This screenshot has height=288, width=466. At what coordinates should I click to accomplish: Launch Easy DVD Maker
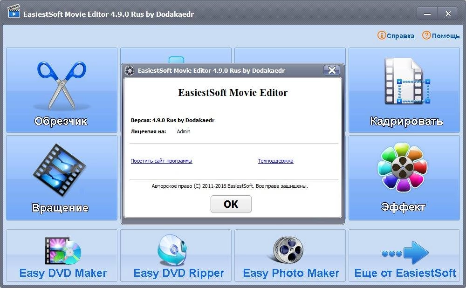tap(62, 255)
